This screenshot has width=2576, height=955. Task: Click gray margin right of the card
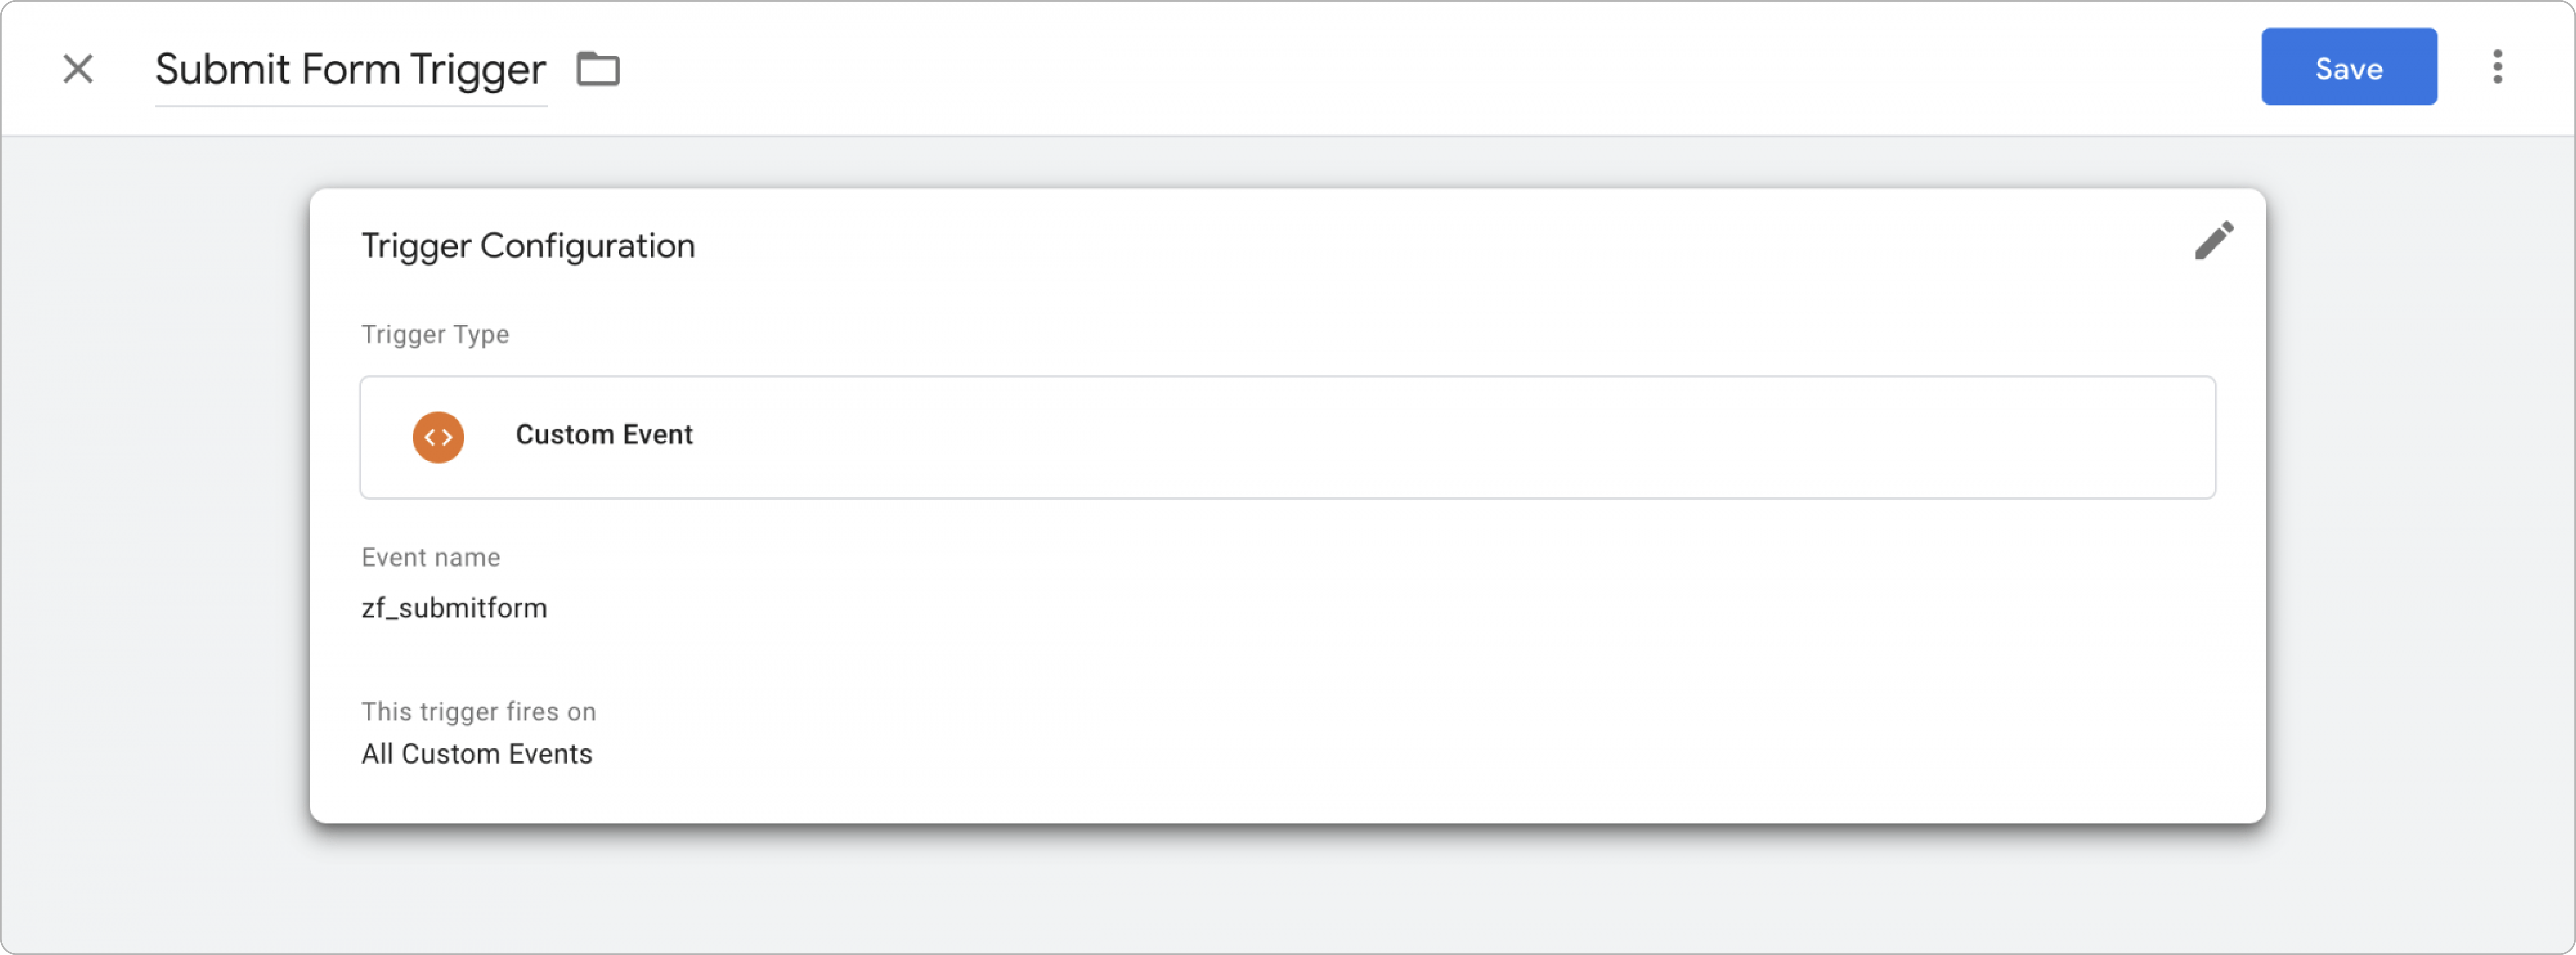(2420, 500)
